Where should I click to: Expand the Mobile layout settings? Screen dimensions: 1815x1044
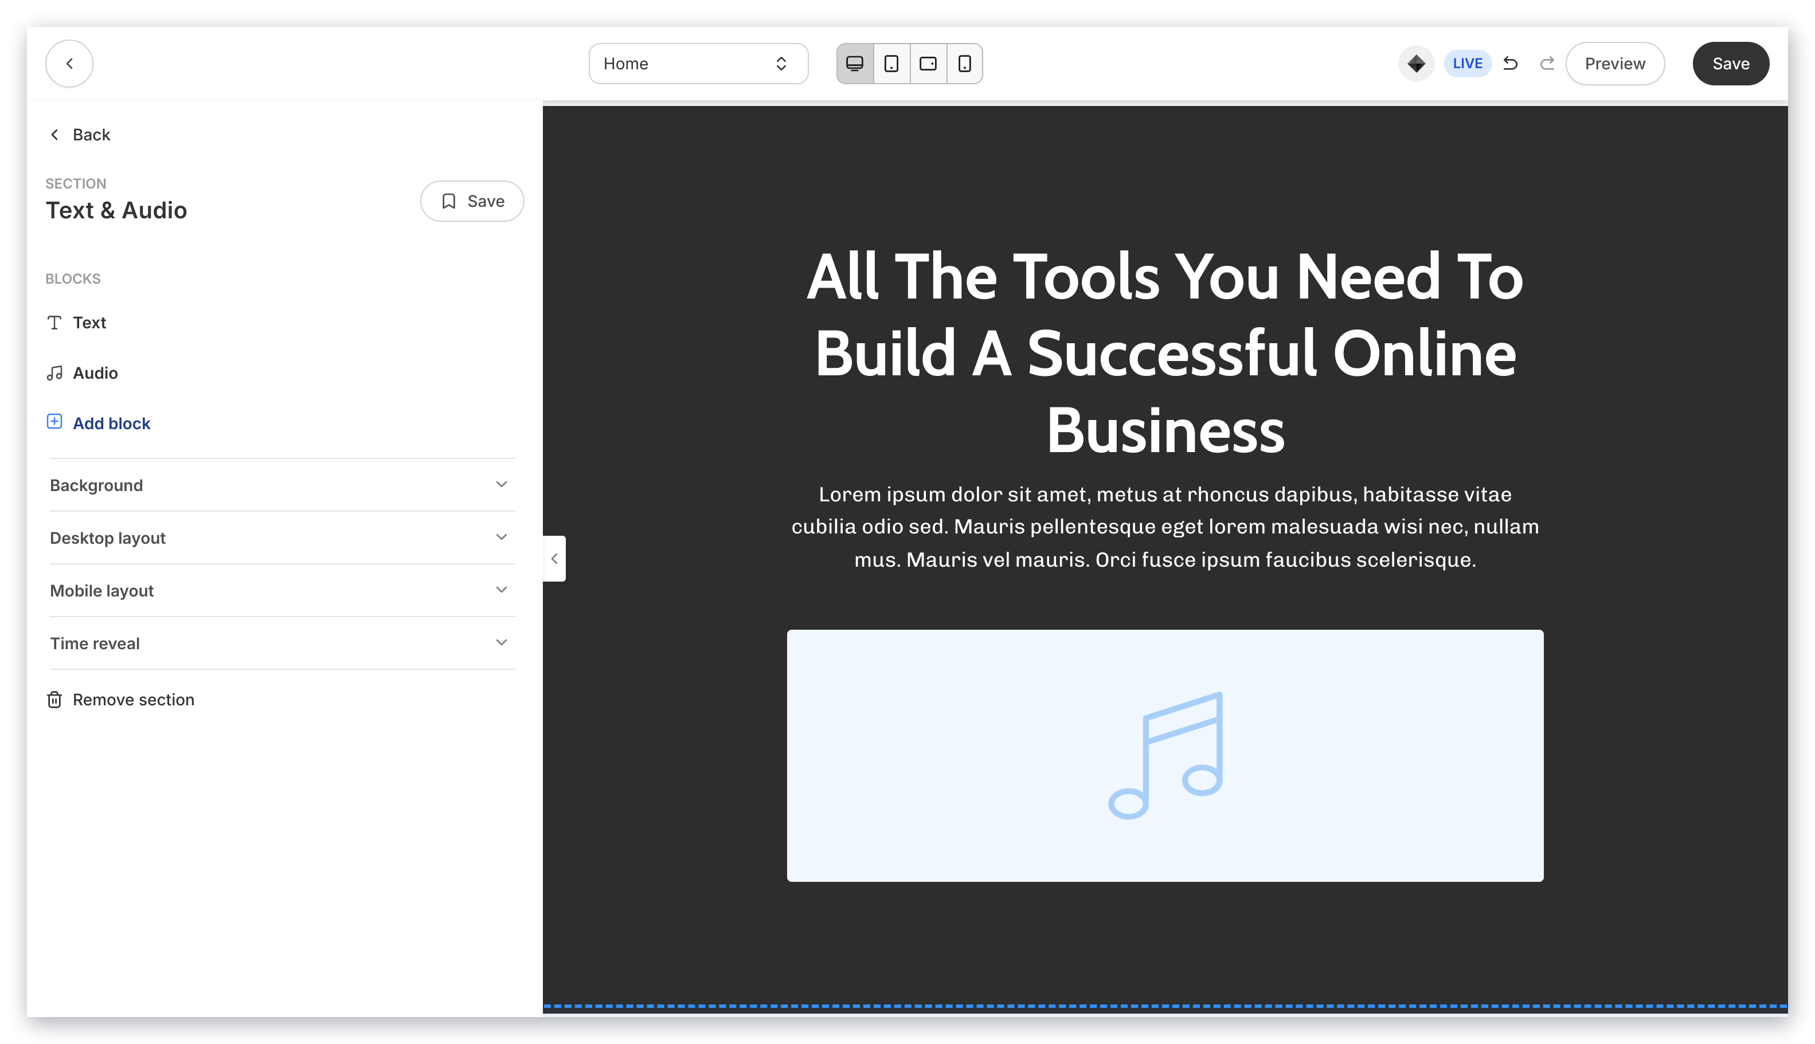point(282,590)
